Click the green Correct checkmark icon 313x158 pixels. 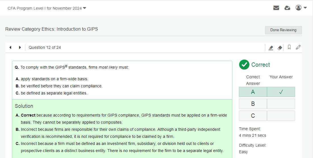tap(244, 65)
